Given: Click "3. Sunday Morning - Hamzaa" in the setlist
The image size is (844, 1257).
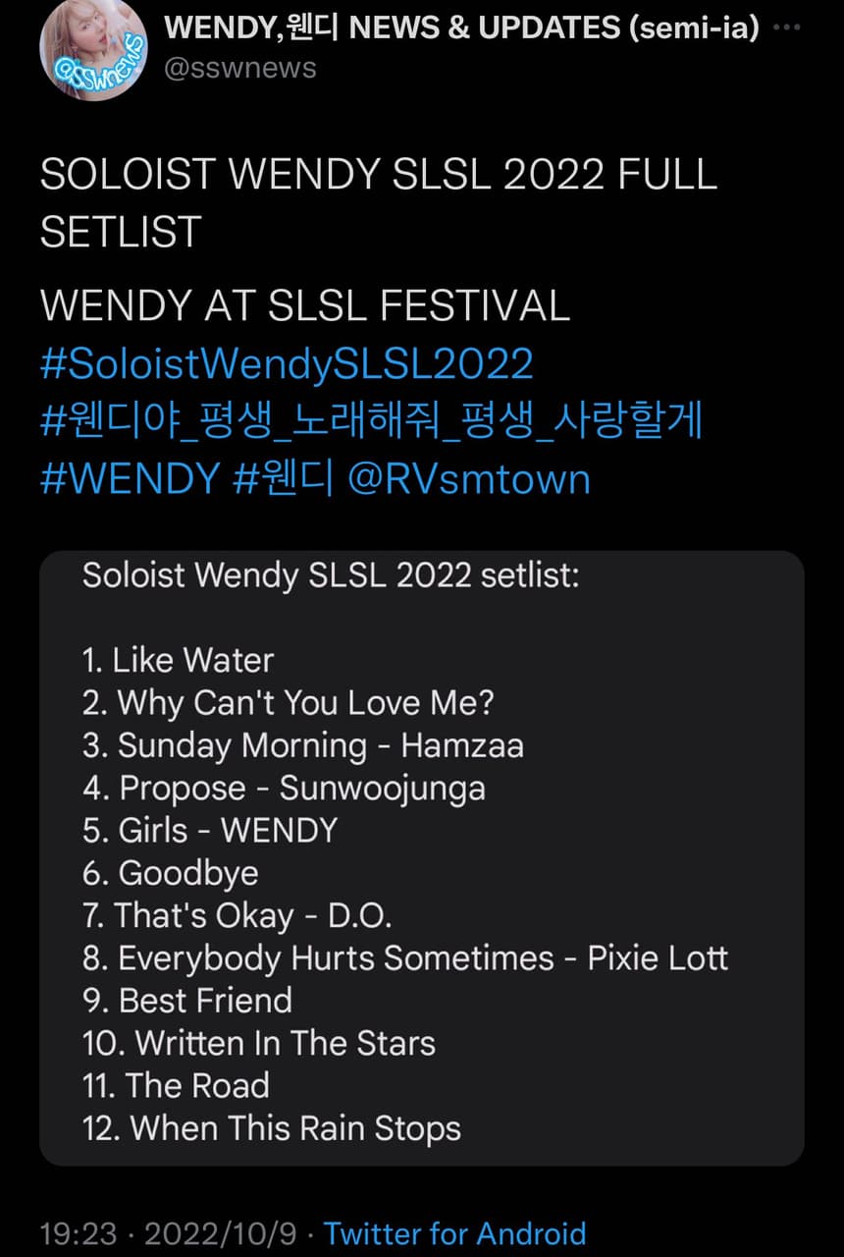Looking at the screenshot, I should pos(302,745).
